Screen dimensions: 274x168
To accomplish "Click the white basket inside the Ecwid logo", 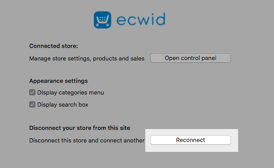I will point(103,19).
